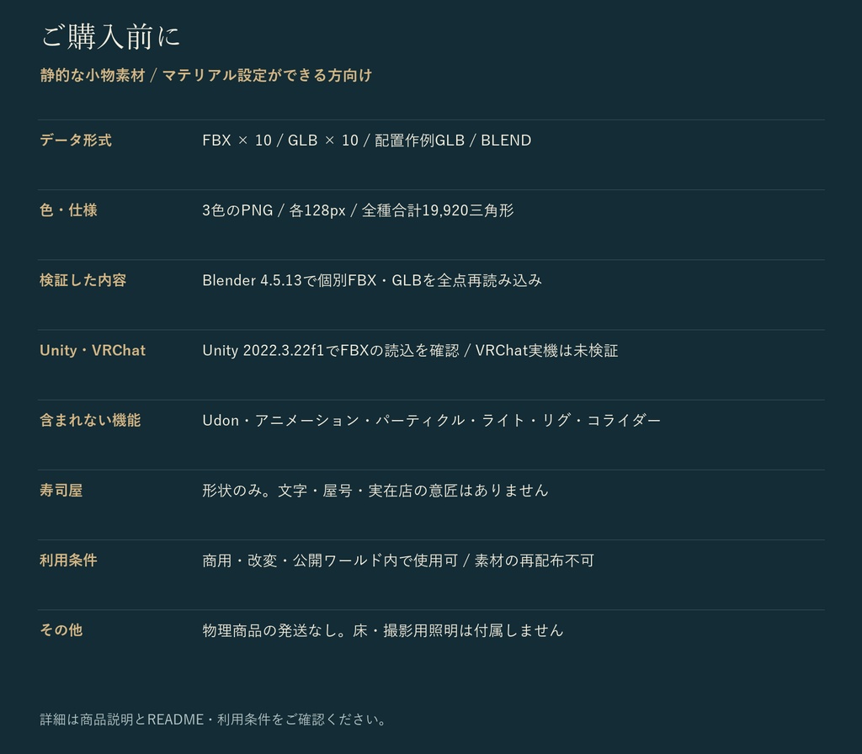This screenshot has width=862, height=754.
Task: Click the value FBX × 10 / GLB × 10 / 配置作例GLB / BLEND
Action: tap(367, 141)
